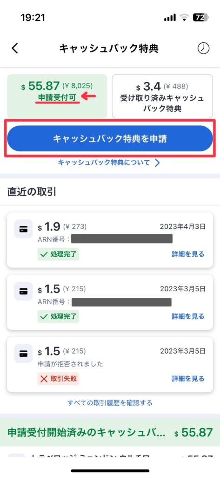Select the $3.4 受け取り済みキャッシュバック特典 card
220x477 pixels.
162,96
